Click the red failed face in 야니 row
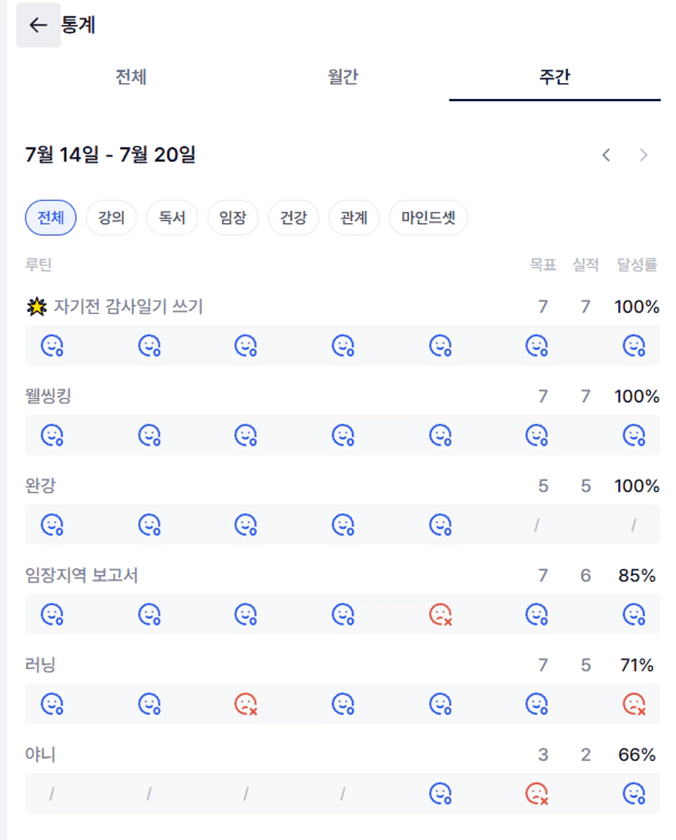This screenshot has height=840, width=676. point(537,793)
